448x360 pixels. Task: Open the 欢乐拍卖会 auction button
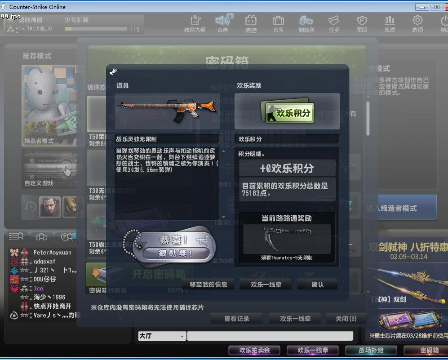254,350
